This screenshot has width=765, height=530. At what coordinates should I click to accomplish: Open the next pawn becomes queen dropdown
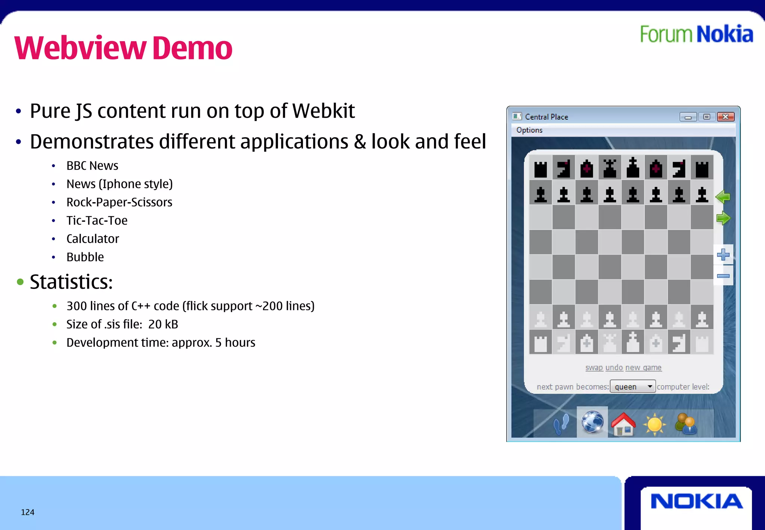[x=632, y=386]
